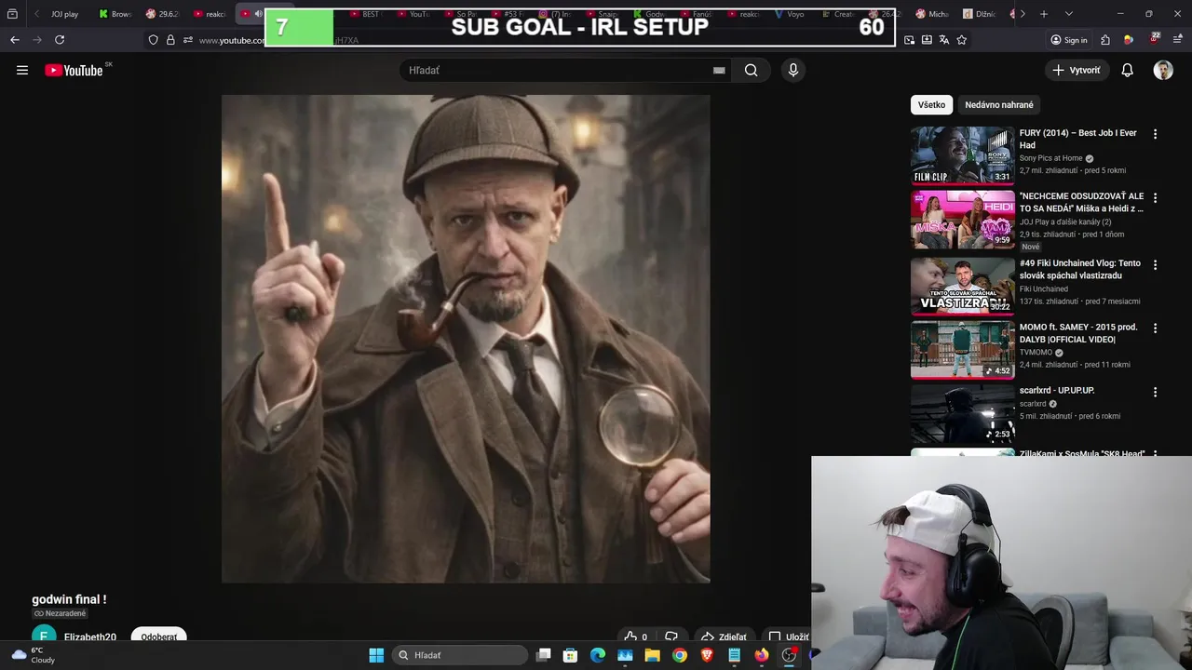
Task: Open the scarlxrd UP.UP.UP. thumbnail
Action: coord(963,414)
